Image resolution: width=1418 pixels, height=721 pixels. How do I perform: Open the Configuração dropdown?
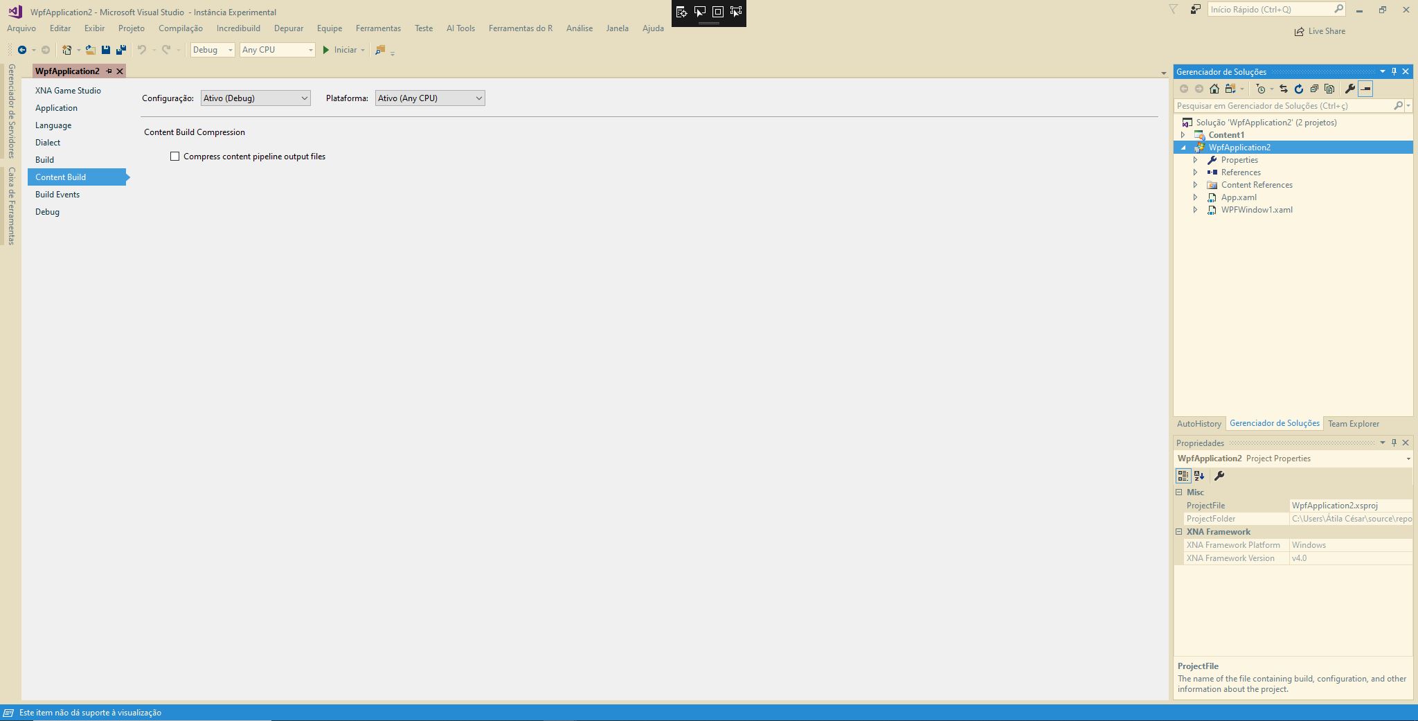[304, 98]
